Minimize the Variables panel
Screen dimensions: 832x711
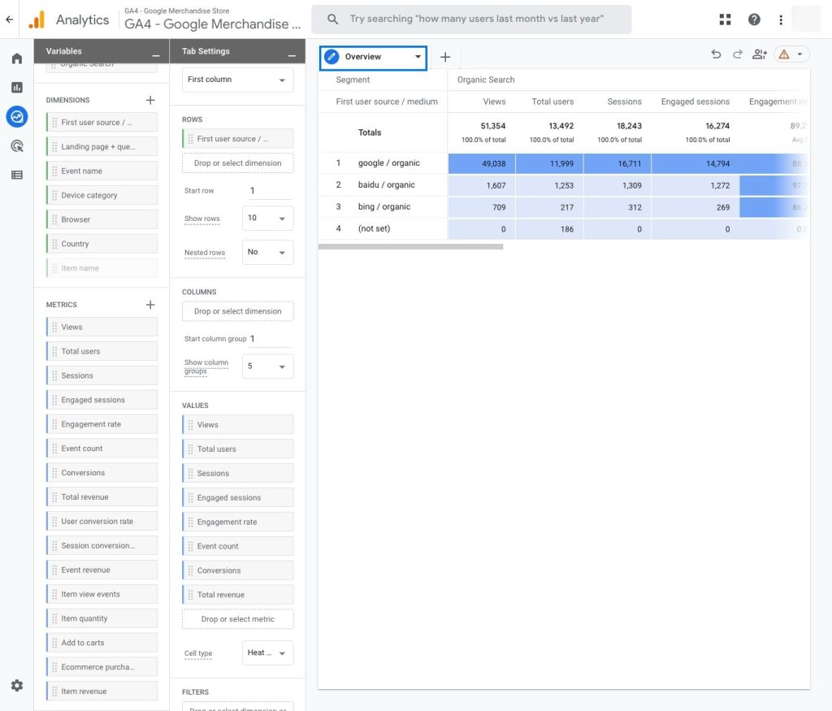click(x=156, y=54)
